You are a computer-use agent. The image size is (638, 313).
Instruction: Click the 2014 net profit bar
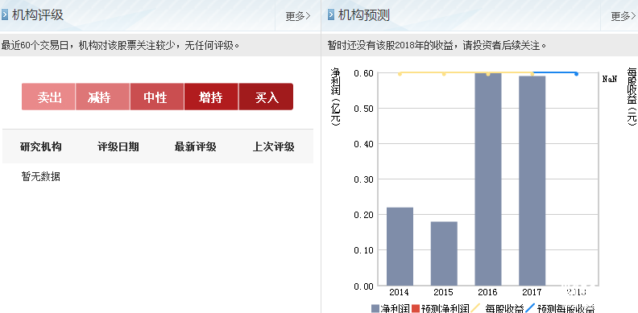pos(400,246)
